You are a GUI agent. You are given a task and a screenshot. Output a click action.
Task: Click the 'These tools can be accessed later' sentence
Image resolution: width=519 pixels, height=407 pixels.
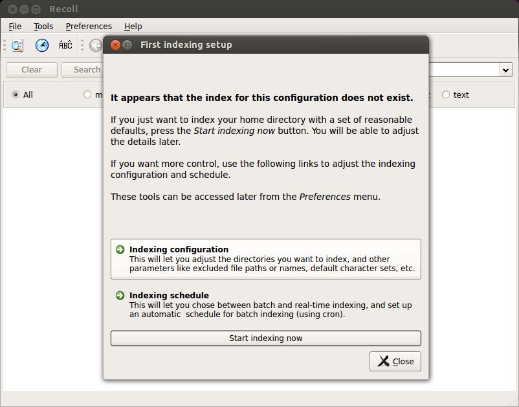coord(246,197)
